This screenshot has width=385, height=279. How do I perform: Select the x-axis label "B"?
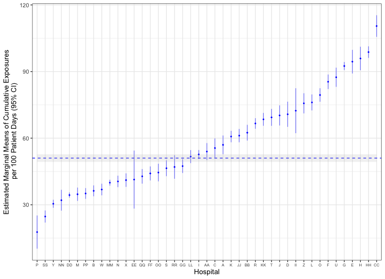click(x=94, y=265)
